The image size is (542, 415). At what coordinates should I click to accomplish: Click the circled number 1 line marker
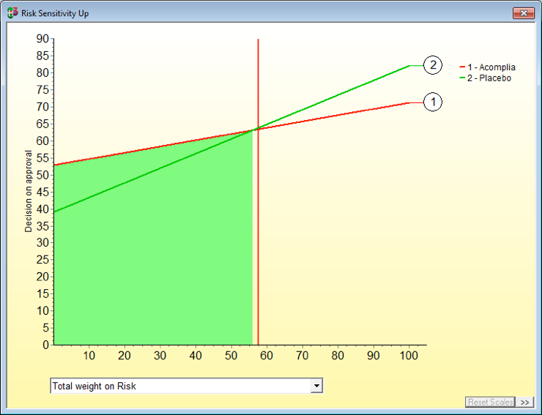pos(433,102)
